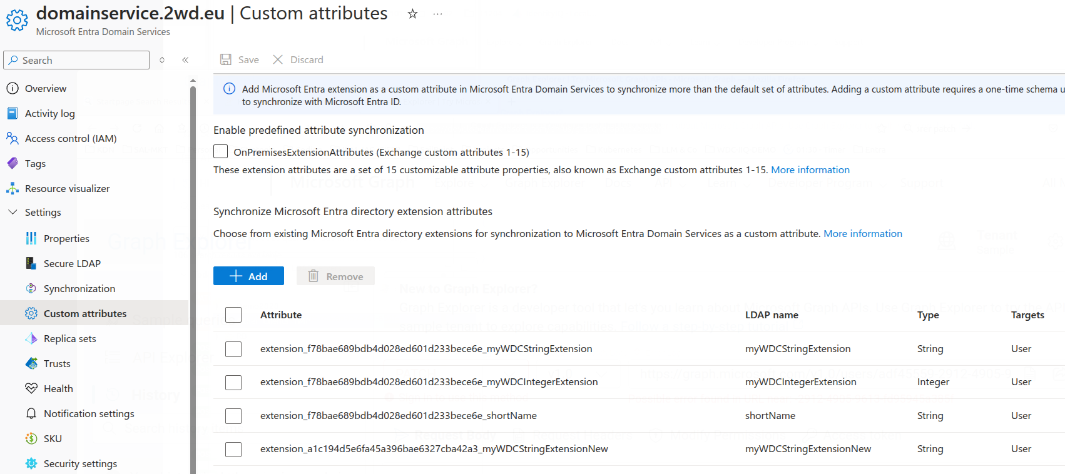The height and width of the screenshot is (474, 1065).
Task: Click extension_a1c194d5e6fa45a396bae6327cba42a3_myWDCStringExtensionNew attribute text
Action: (x=434, y=449)
